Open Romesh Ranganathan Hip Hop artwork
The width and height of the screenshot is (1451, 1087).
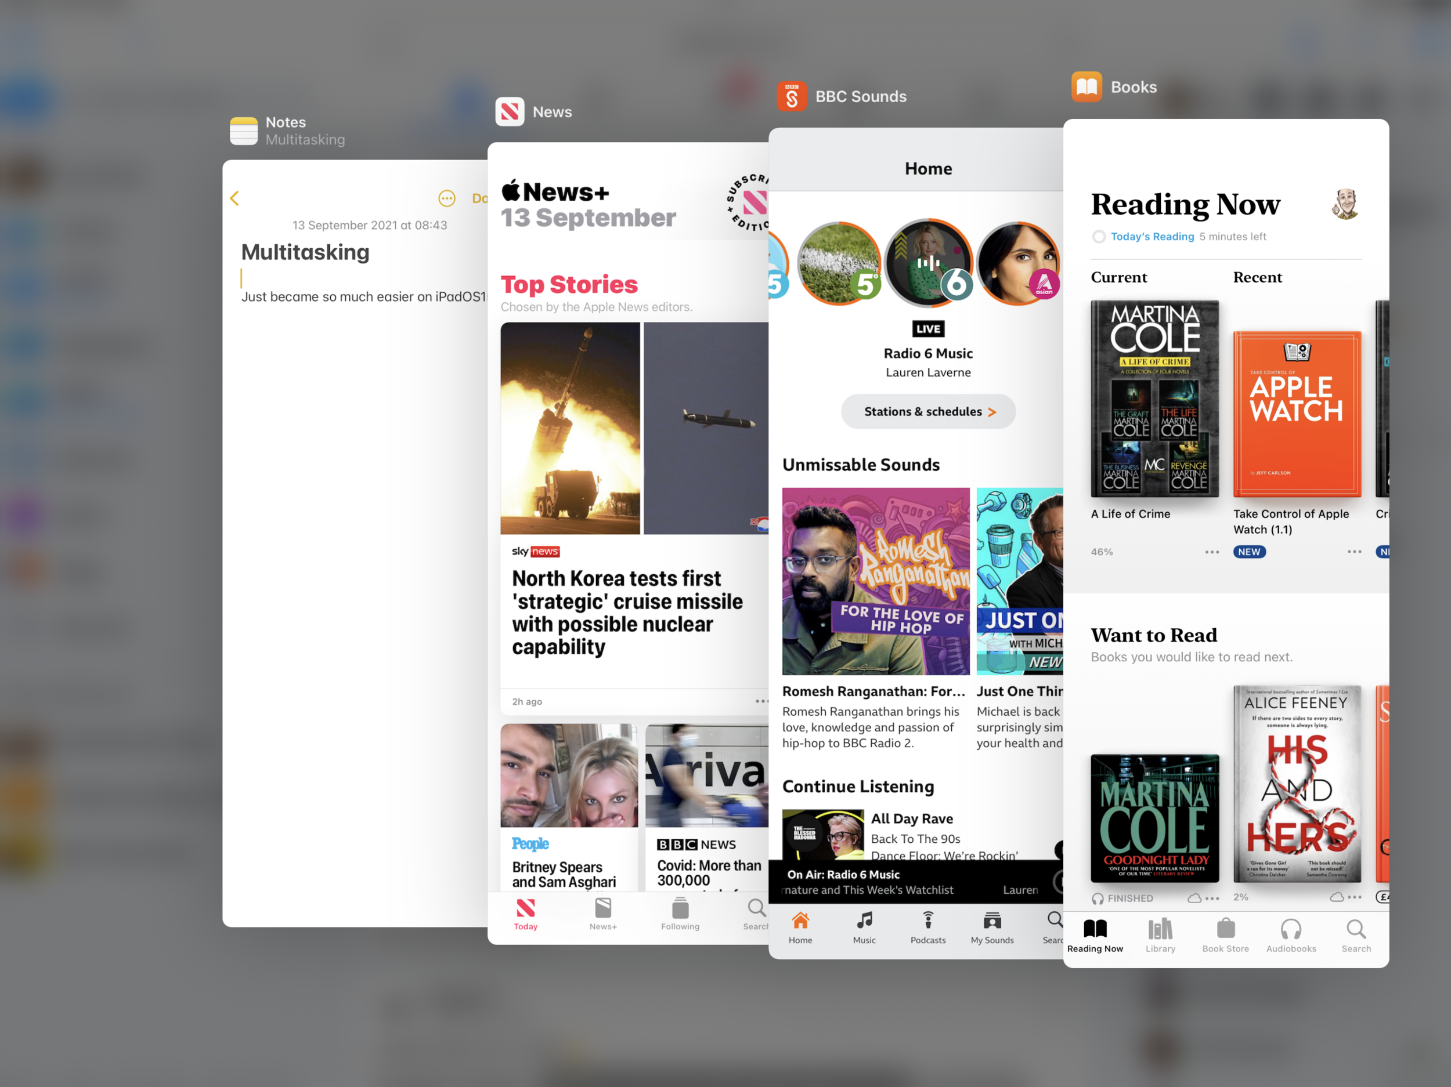click(876, 581)
